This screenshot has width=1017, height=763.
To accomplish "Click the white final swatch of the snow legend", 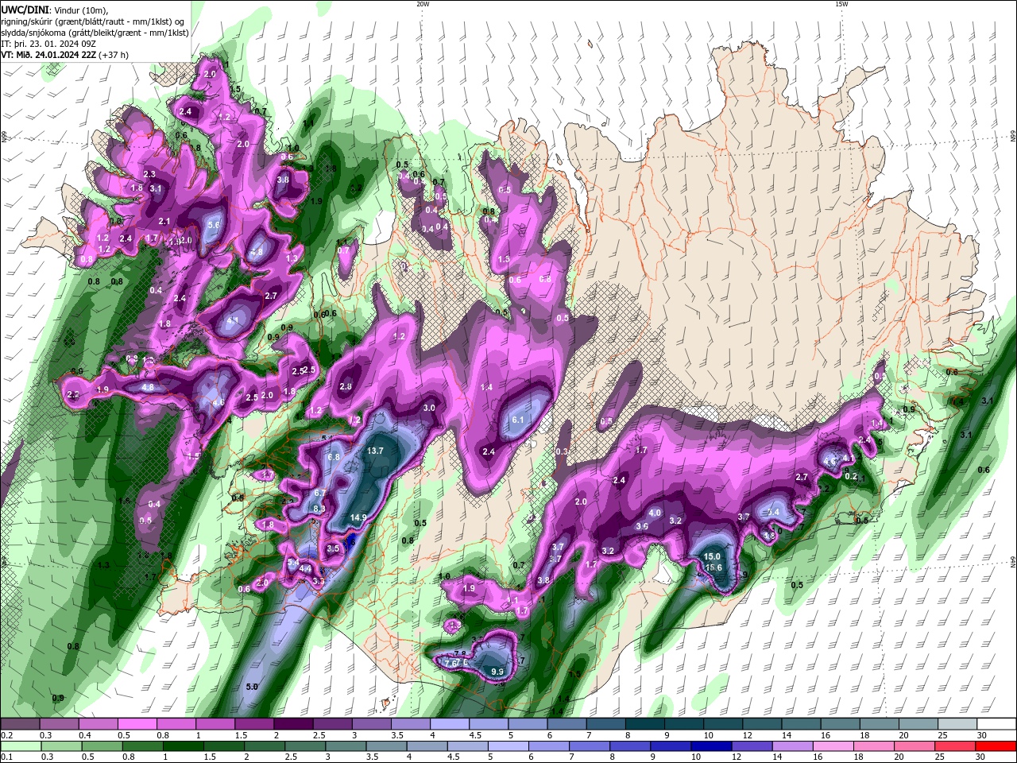I will click(x=997, y=724).
